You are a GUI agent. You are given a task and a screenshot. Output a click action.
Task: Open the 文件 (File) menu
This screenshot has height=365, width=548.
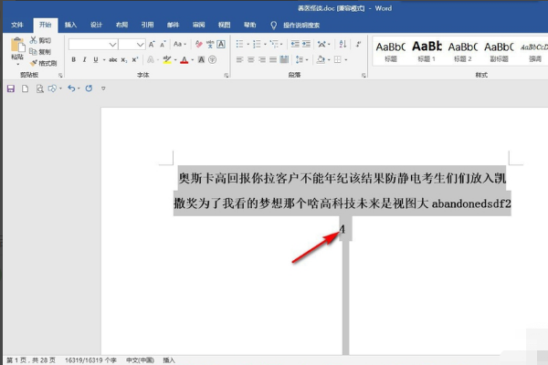[x=17, y=26]
